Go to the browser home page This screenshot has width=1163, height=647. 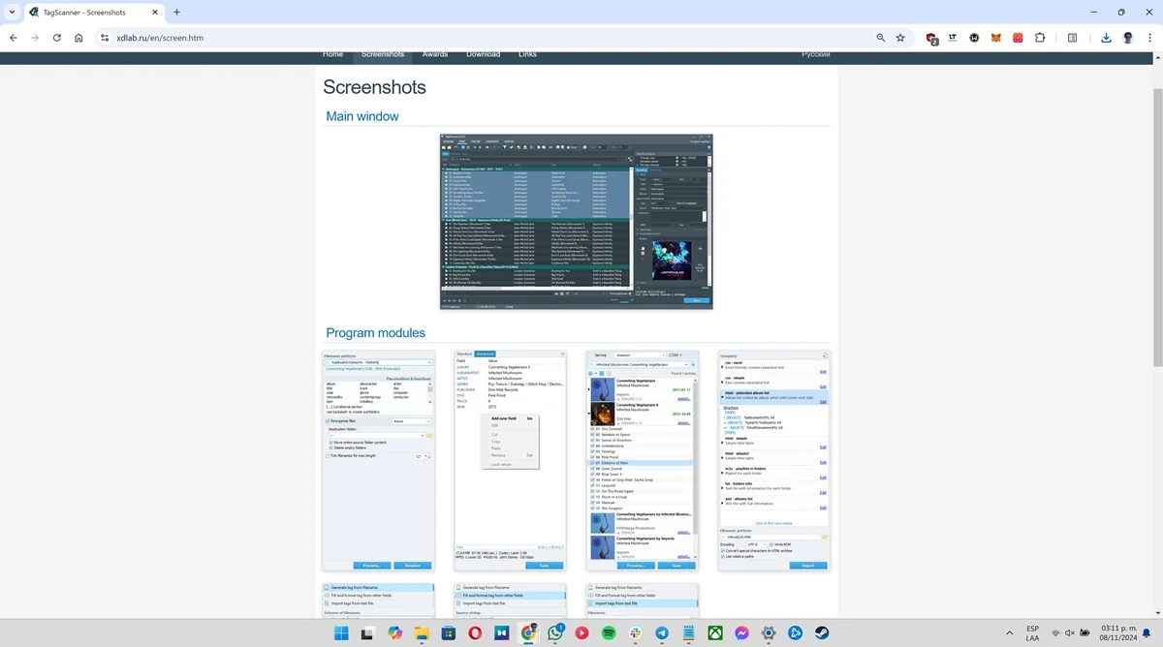(x=79, y=38)
